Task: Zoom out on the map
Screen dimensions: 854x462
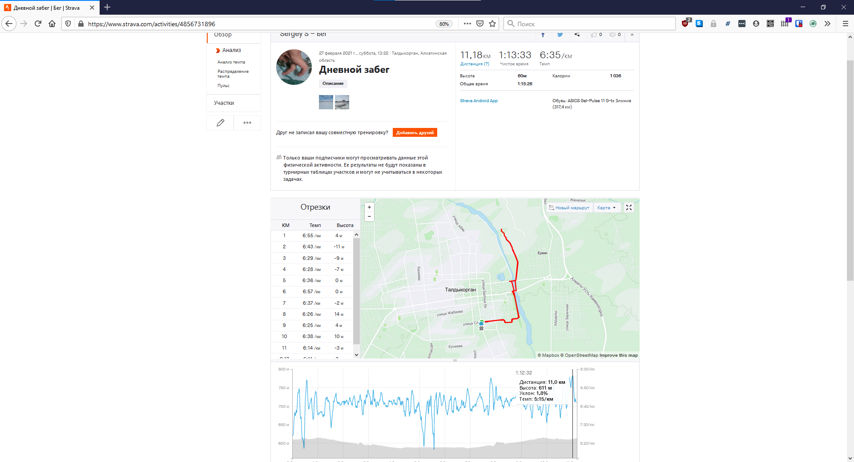Action: pyautogui.click(x=369, y=217)
